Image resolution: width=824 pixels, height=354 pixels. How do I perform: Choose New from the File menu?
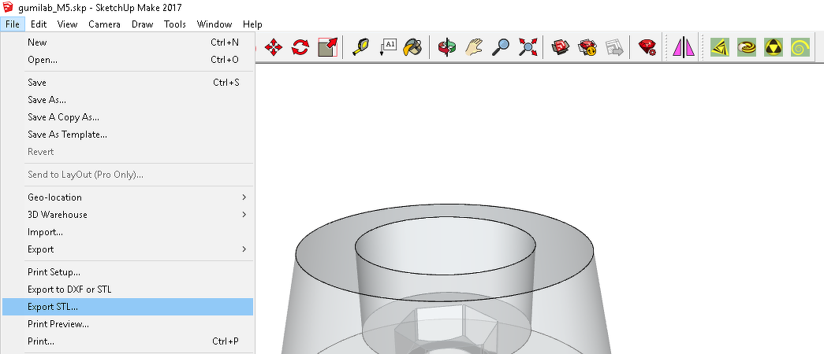pyautogui.click(x=128, y=42)
